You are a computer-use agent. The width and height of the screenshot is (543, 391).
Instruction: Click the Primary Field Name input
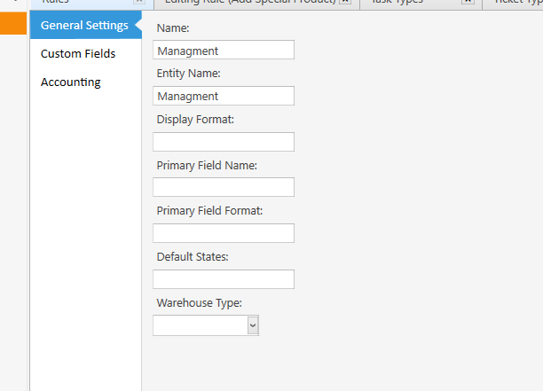click(x=224, y=187)
